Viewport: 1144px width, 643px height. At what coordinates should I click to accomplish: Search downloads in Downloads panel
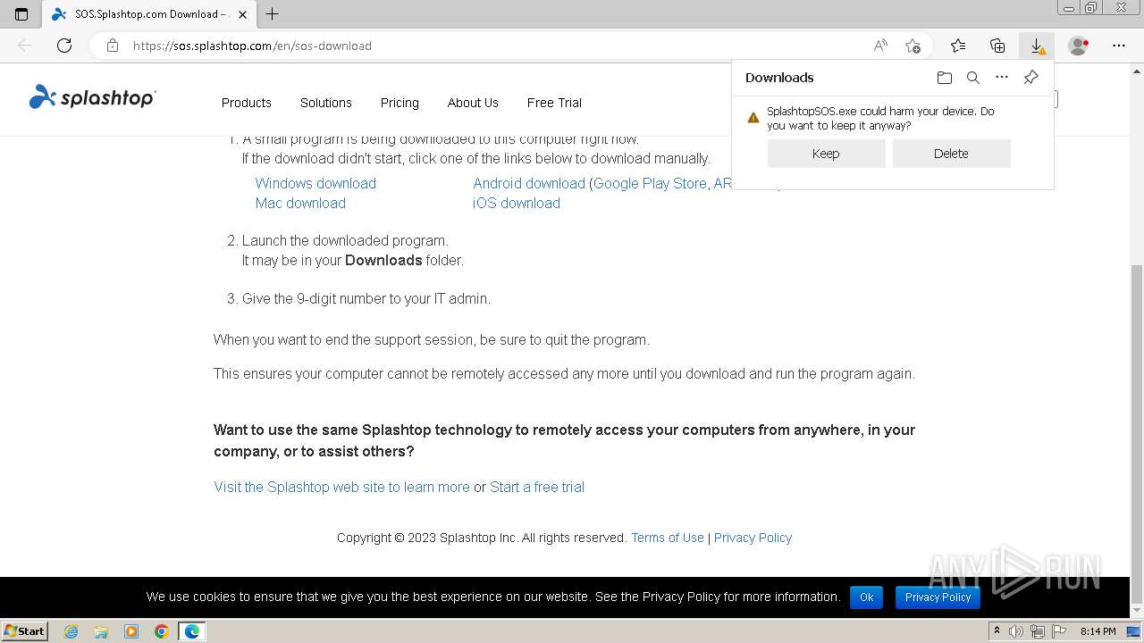pos(973,78)
